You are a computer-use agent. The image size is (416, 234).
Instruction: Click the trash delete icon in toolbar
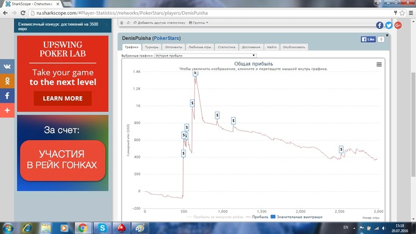click(122, 23)
